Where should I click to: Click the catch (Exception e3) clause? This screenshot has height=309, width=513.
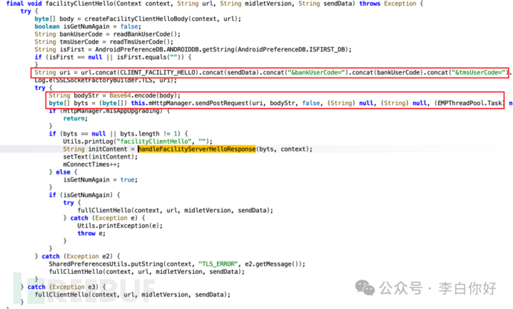62,287
